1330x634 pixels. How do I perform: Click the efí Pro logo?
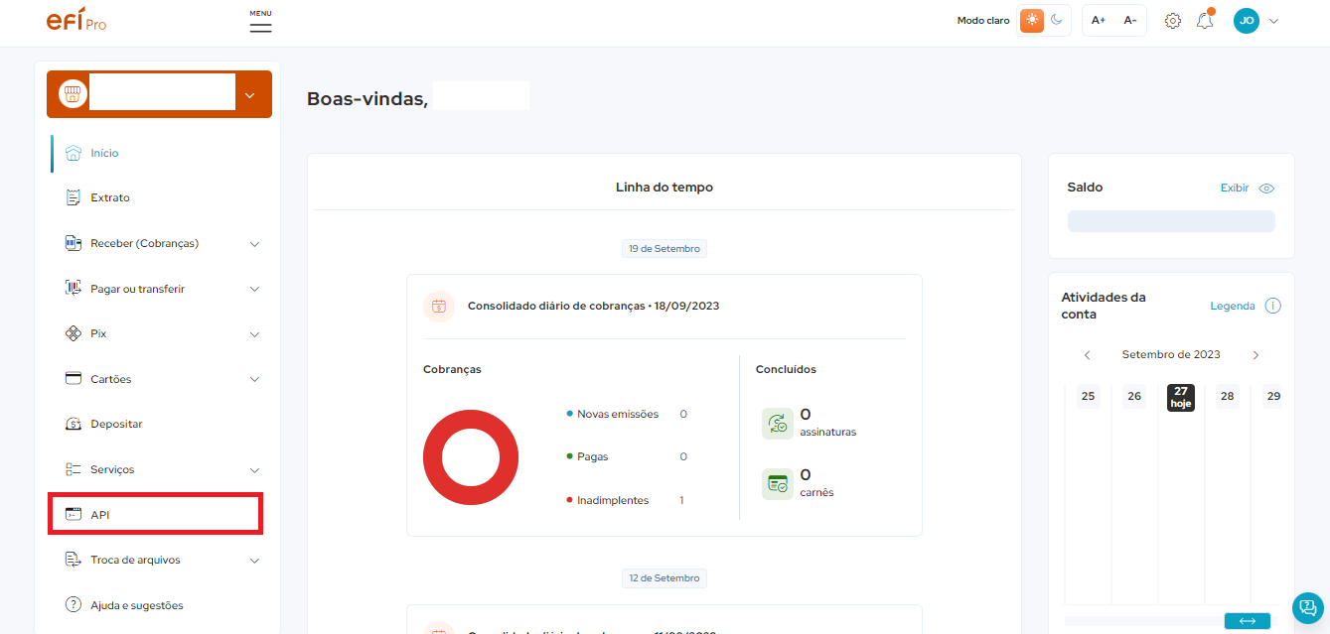click(76, 20)
